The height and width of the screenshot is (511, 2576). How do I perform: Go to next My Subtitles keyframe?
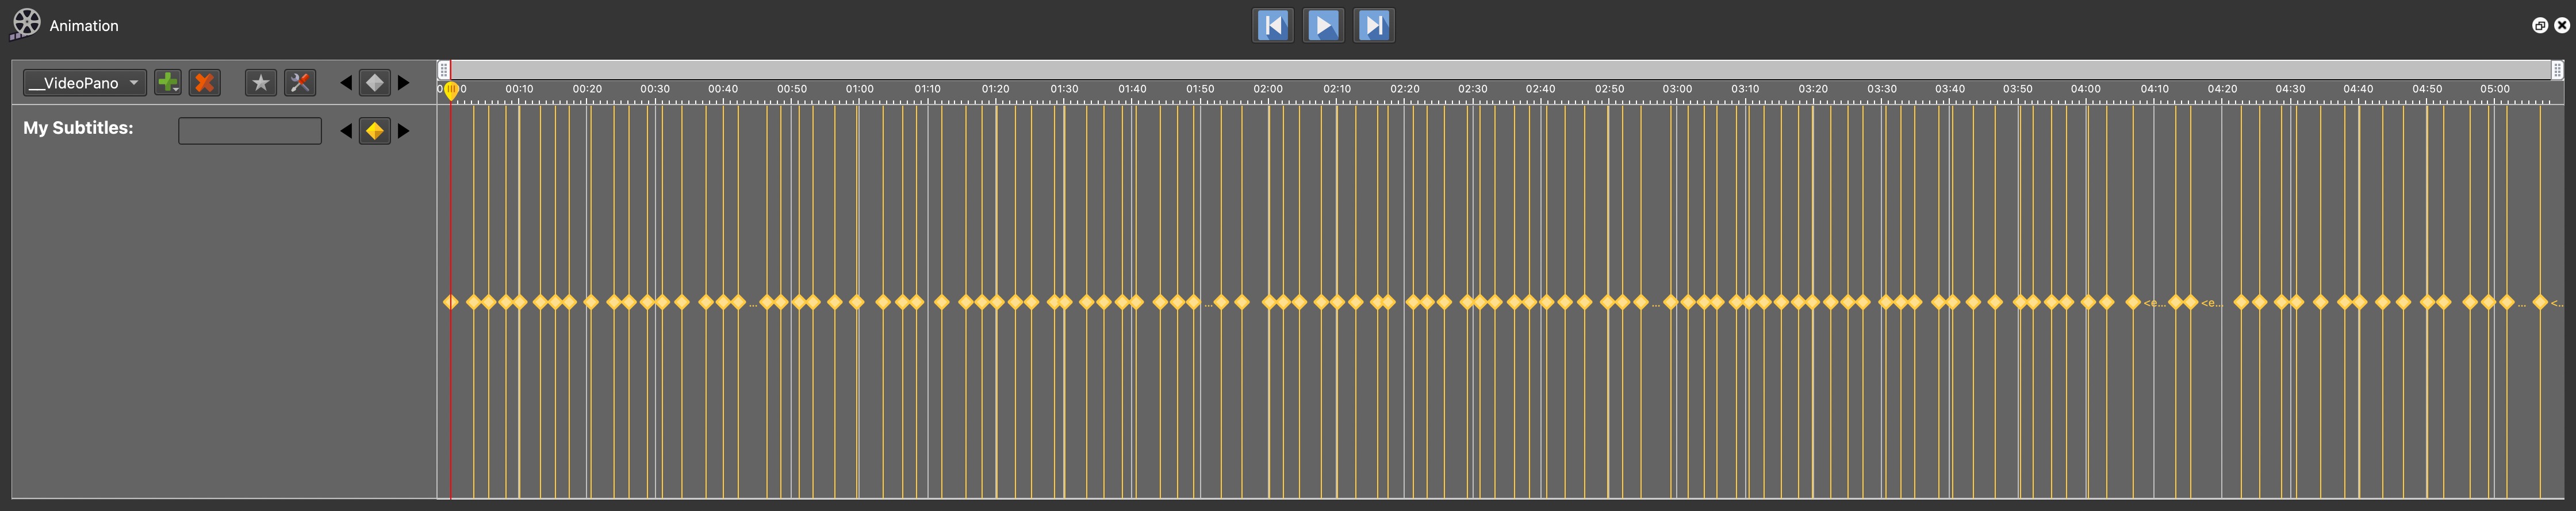click(404, 131)
